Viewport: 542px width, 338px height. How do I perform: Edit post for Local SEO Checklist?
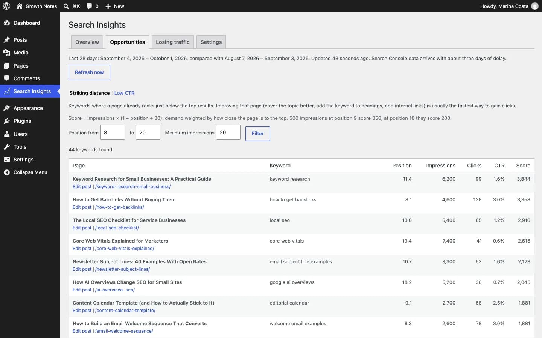tap(82, 228)
